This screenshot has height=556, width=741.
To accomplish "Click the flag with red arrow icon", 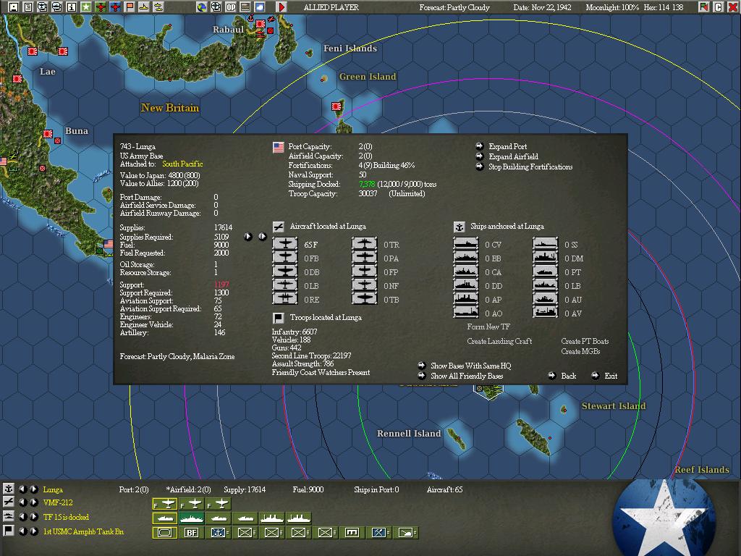I will tap(703, 7).
